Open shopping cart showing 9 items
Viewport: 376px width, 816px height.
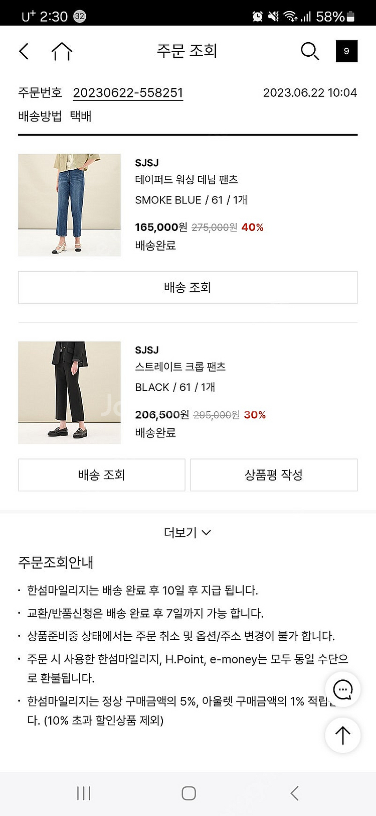[x=346, y=51]
